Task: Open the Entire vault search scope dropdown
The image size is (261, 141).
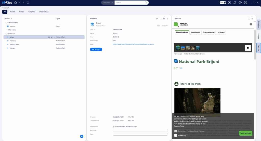Action: [108, 3]
